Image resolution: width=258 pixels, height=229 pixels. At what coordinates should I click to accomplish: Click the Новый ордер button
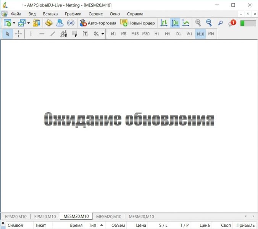tap(138, 23)
